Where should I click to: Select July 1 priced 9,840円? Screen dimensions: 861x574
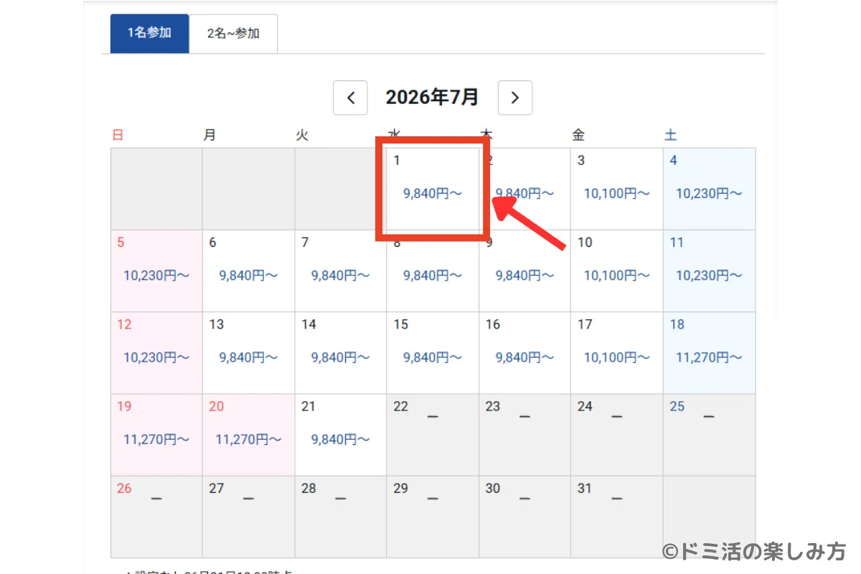(x=433, y=189)
